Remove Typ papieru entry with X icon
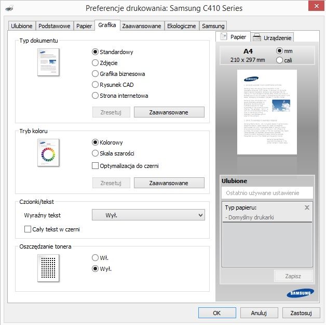Screen dimensions: 326x325 pos(307,207)
